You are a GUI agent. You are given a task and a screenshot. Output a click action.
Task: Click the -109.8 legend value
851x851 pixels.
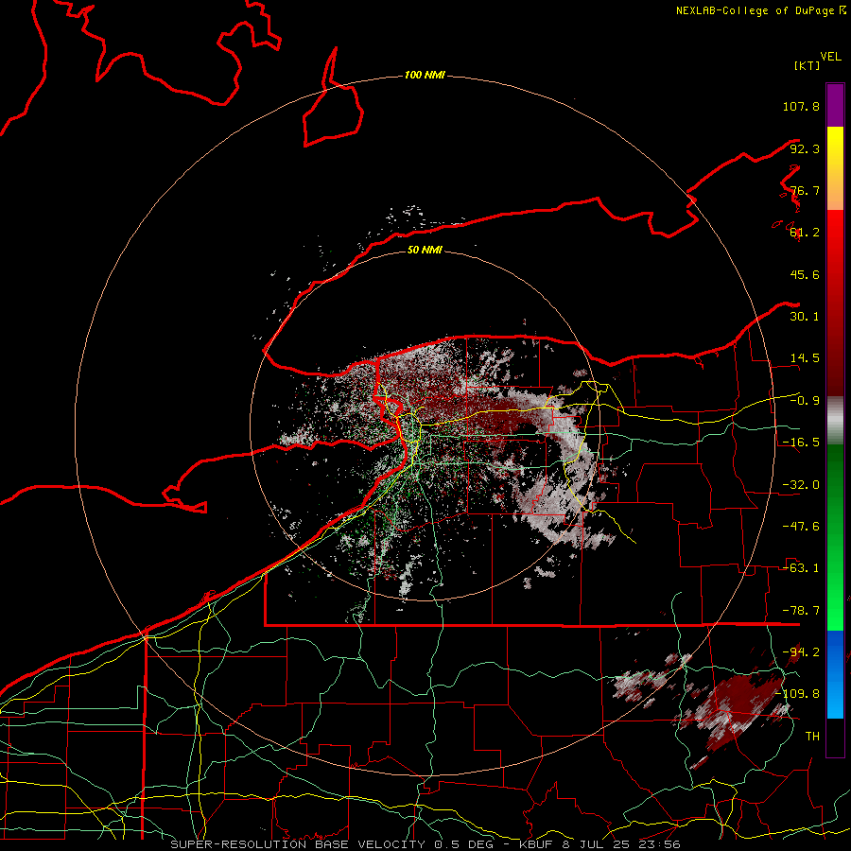(798, 694)
